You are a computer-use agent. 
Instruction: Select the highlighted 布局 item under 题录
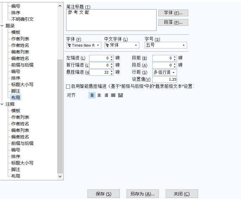pos(16,97)
